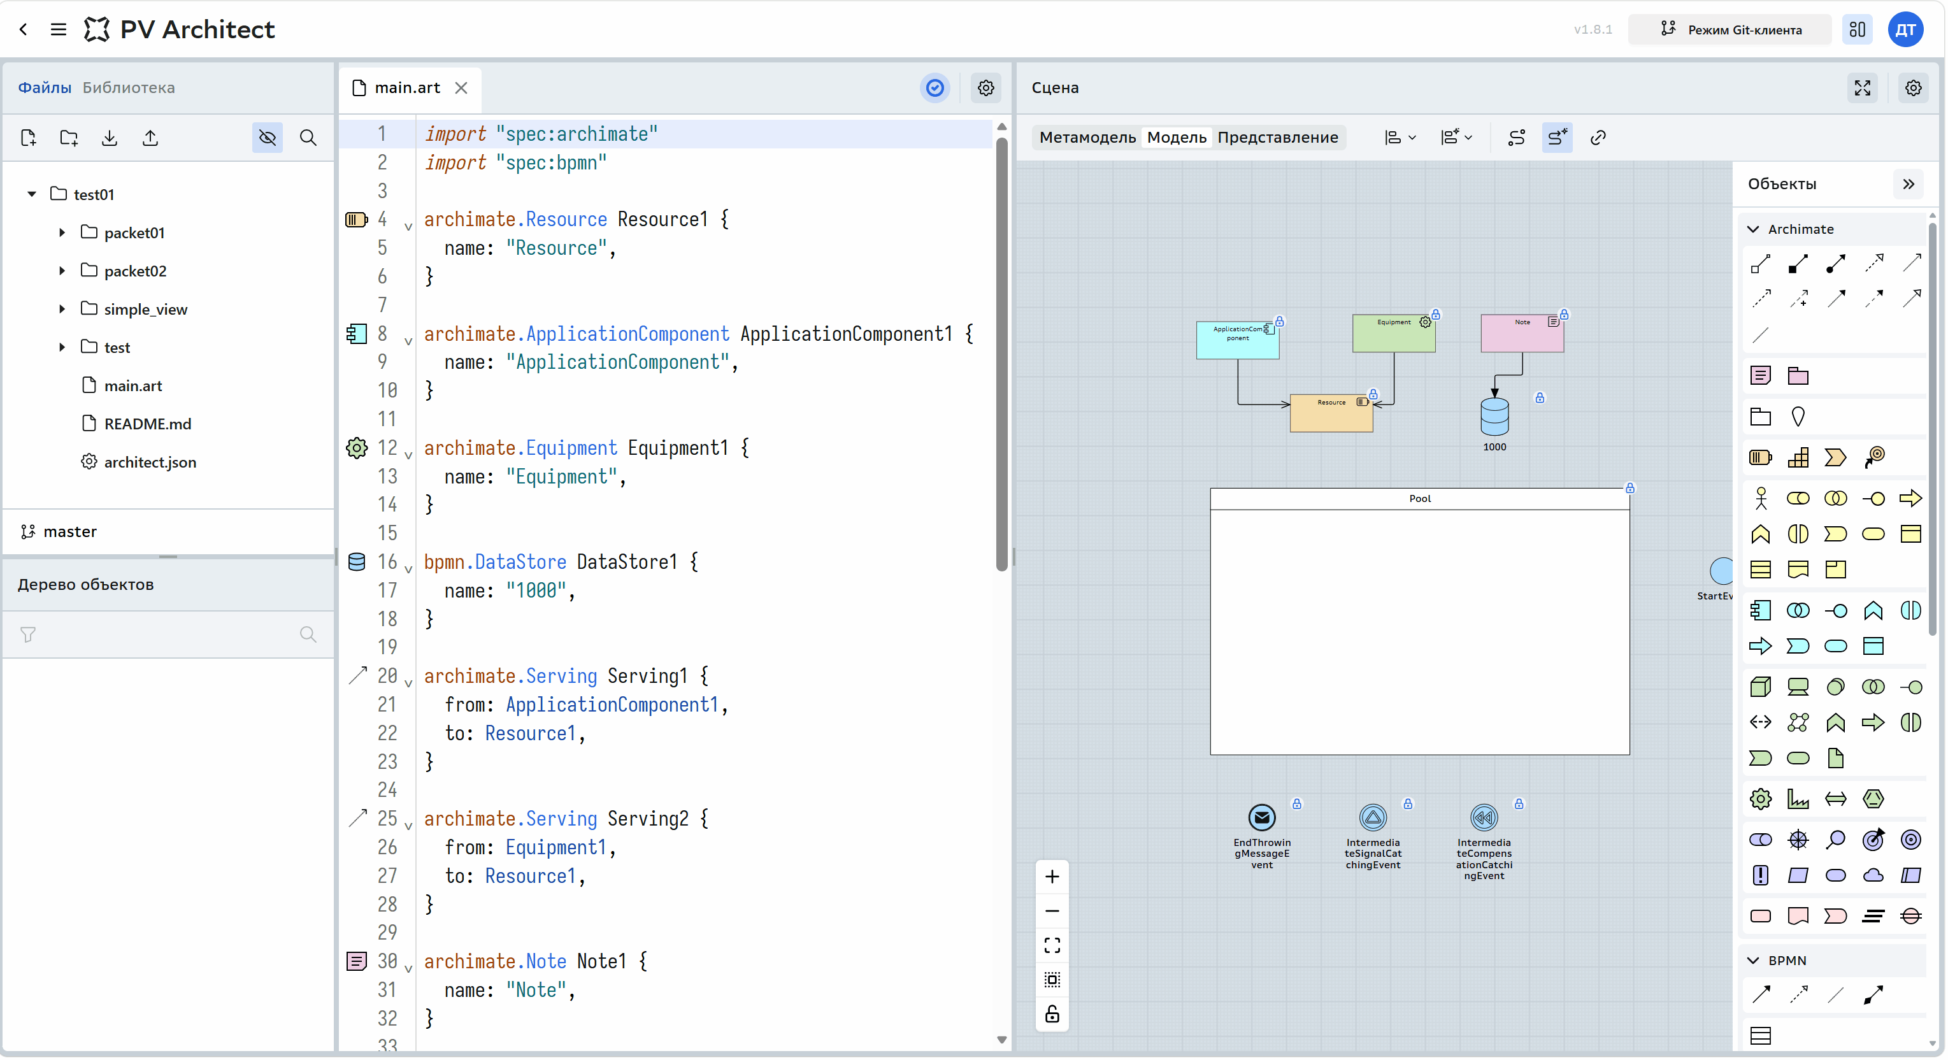Pick the Archimate Location pin palette icon
Screen dimensions: 1948x1060
pos(1798,416)
